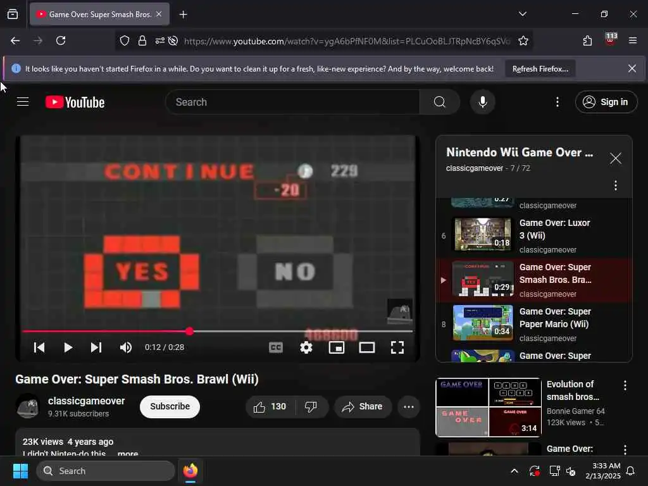Play Game Over: Luxor 3 (Wii)
This screenshot has height=486, width=648.
pos(534,235)
